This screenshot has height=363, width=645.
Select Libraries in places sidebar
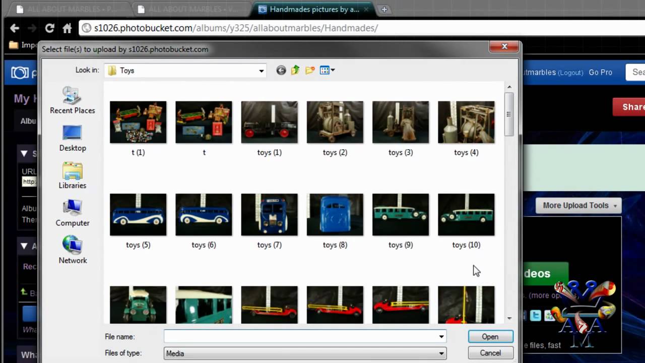tap(72, 175)
